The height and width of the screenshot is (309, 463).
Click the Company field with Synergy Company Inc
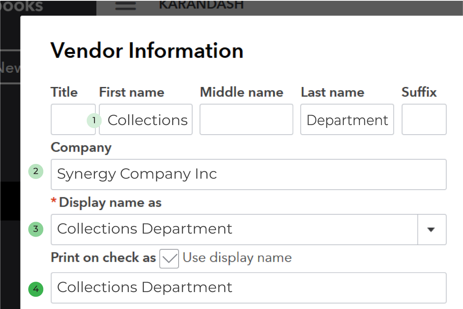(x=248, y=174)
